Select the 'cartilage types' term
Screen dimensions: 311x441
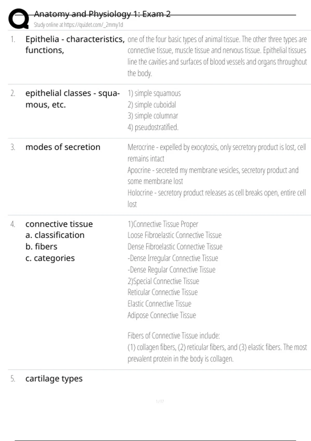[x=54, y=379]
